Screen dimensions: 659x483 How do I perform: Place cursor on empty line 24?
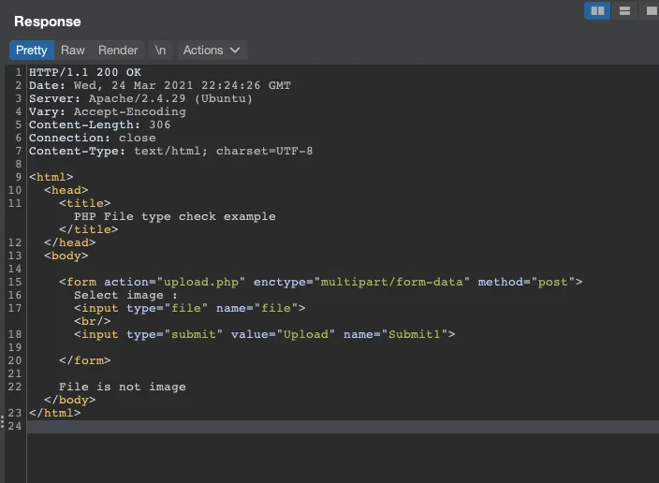click(281, 426)
